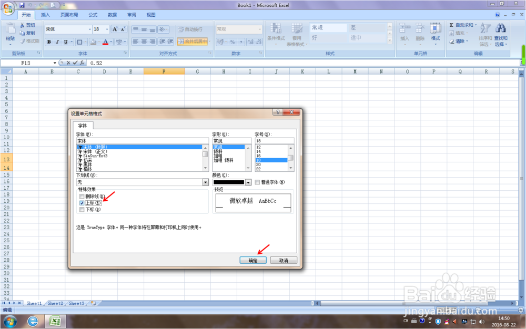
Task: Switch to the Insert ribbon tab
Action: coord(45,15)
